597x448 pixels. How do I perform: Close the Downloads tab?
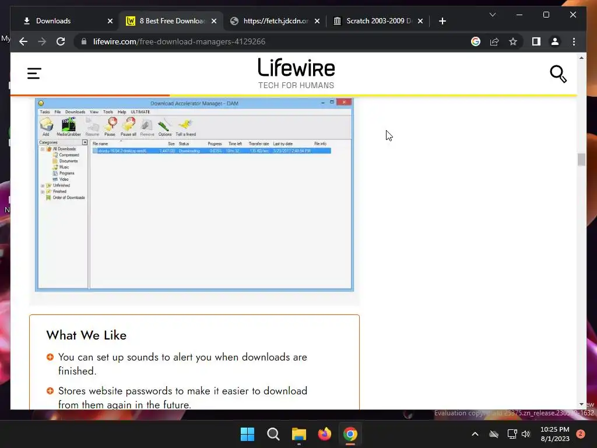[x=110, y=21]
